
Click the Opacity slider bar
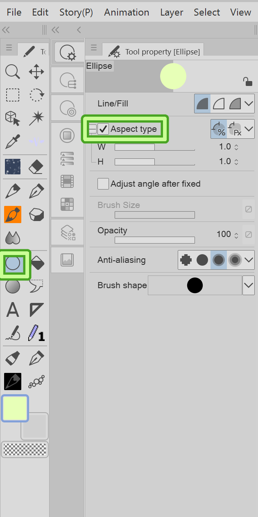[155, 240]
